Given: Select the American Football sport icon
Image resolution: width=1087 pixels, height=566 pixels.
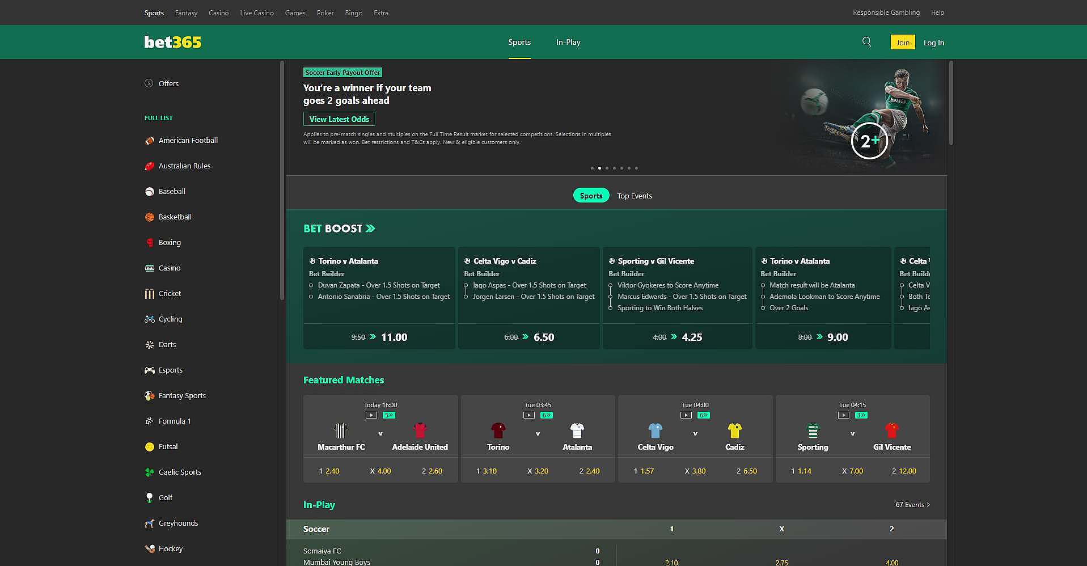Looking at the screenshot, I should point(149,140).
